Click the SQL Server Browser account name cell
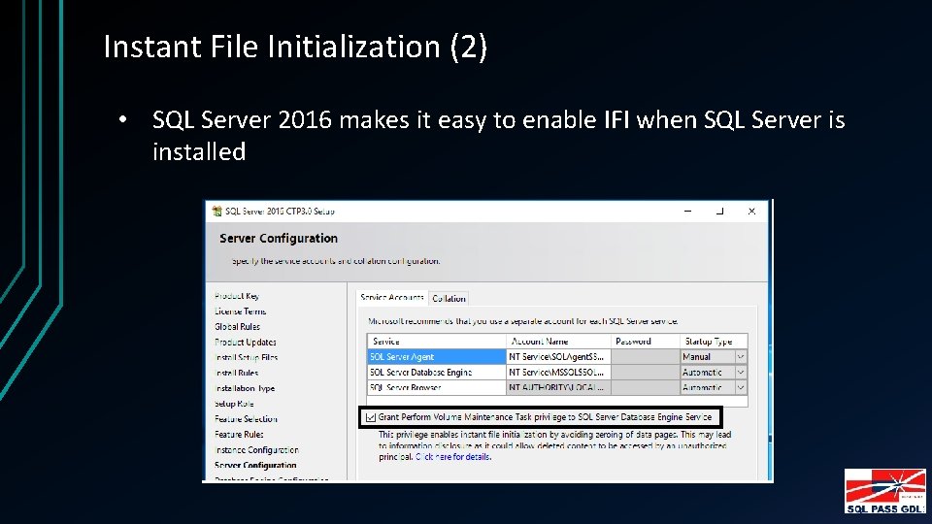The height and width of the screenshot is (524, 932). pyautogui.click(x=558, y=387)
